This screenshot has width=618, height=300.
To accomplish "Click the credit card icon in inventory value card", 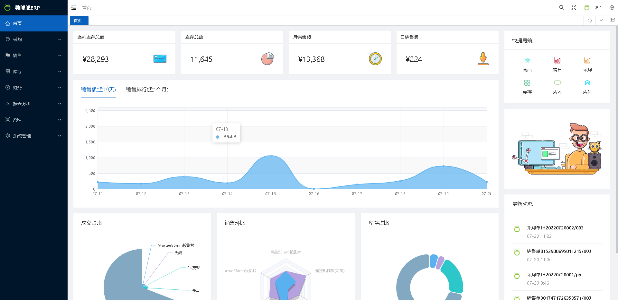I will coord(160,59).
